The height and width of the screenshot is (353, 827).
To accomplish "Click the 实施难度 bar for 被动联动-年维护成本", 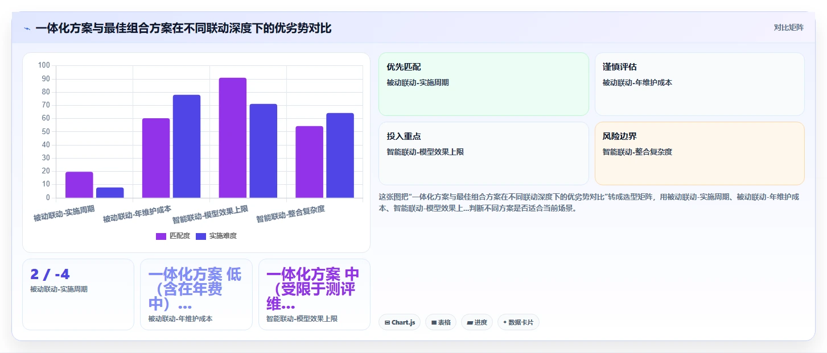I will 187,146.
